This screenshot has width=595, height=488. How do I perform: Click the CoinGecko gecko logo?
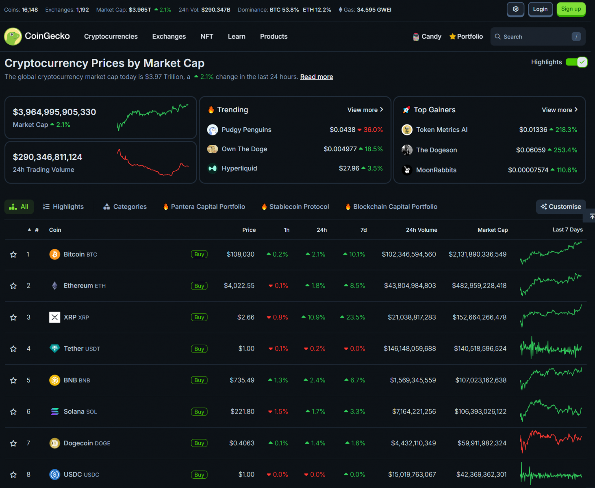[x=13, y=37]
